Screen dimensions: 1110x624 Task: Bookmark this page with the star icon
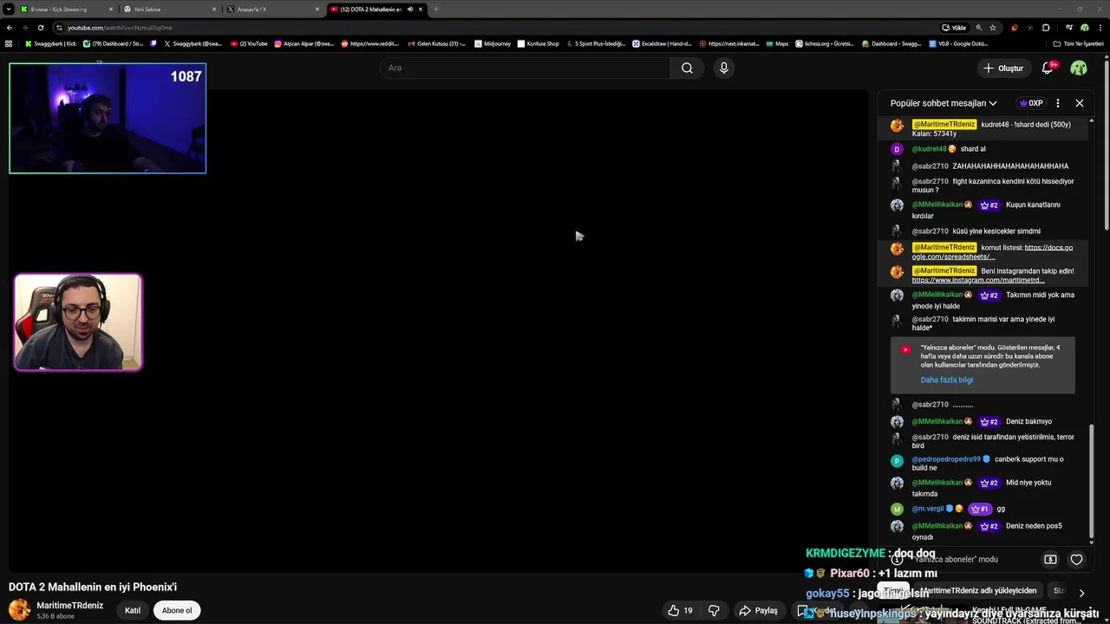coord(993,28)
